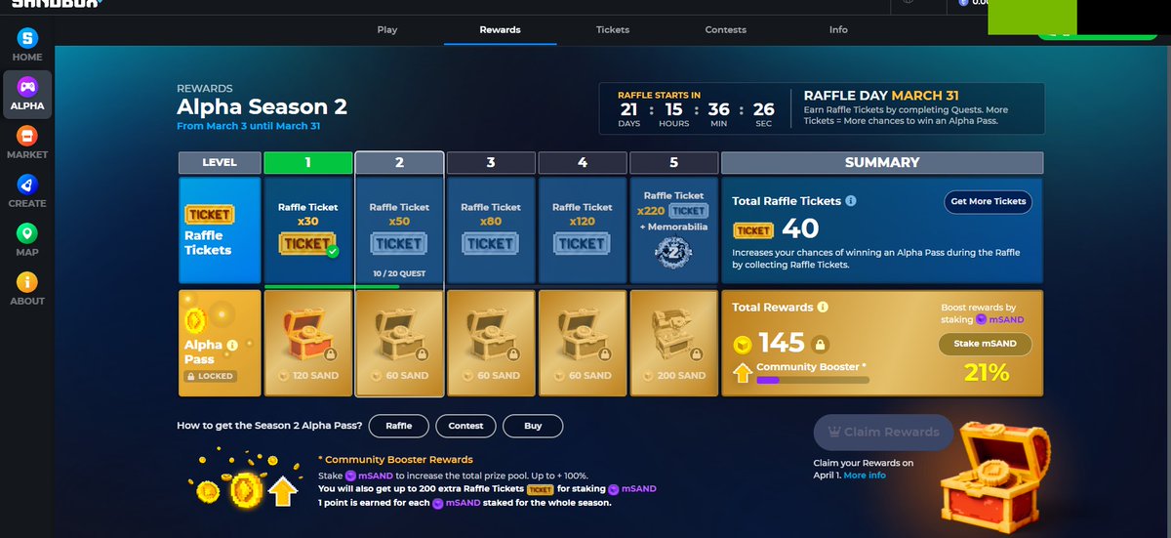
Task: Open the Tickets tab
Action: coord(613,29)
